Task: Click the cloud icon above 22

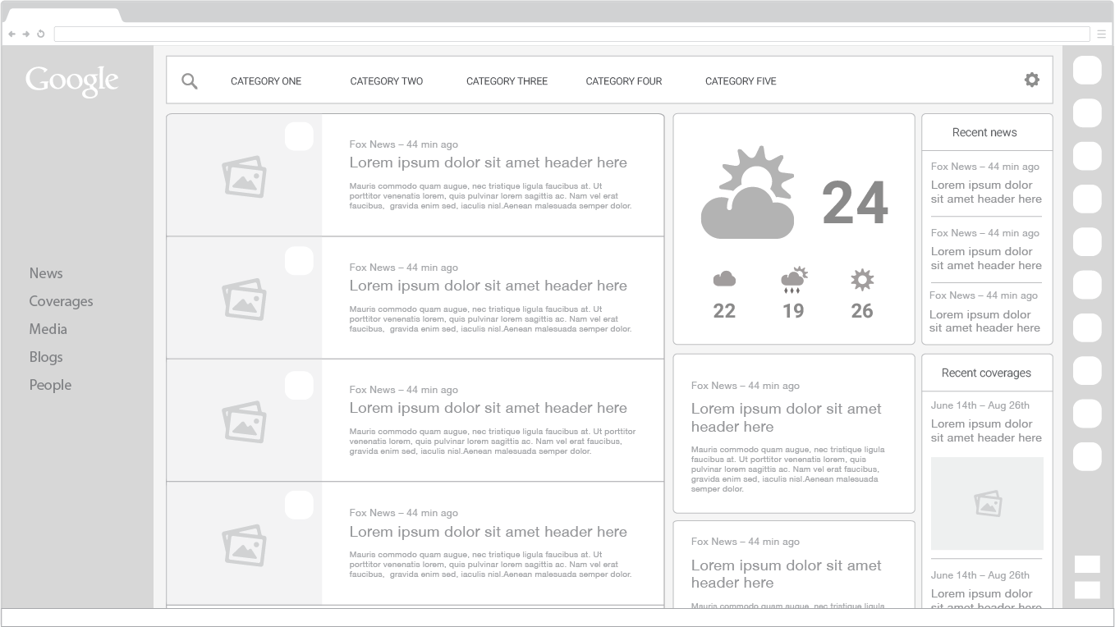Action: pyautogui.click(x=724, y=279)
